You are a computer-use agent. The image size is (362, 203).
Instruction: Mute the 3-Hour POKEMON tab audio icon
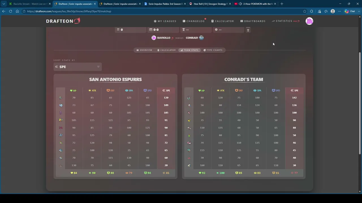pyautogui.click(x=240, y=4)
